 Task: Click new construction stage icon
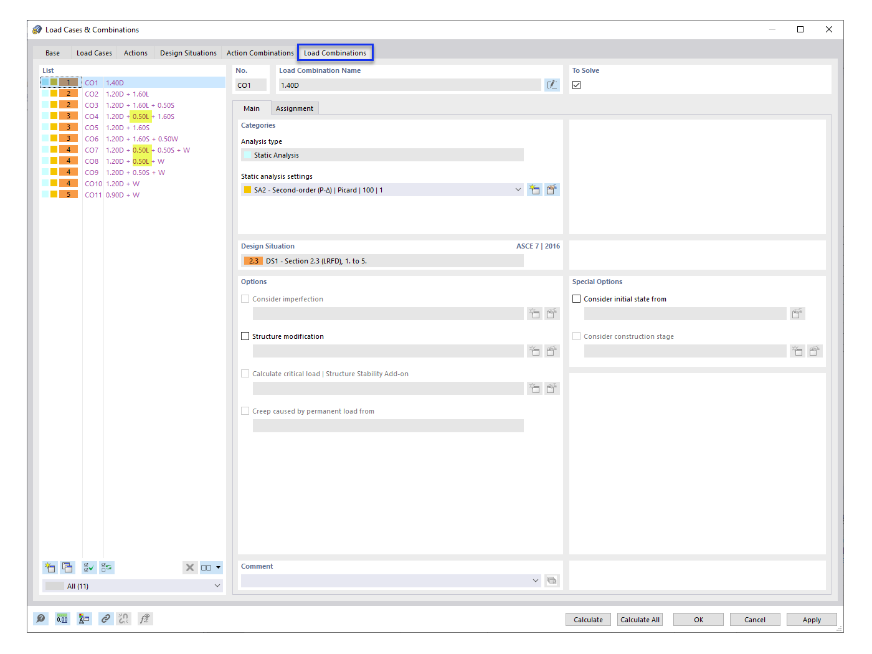tap(797, 351)
